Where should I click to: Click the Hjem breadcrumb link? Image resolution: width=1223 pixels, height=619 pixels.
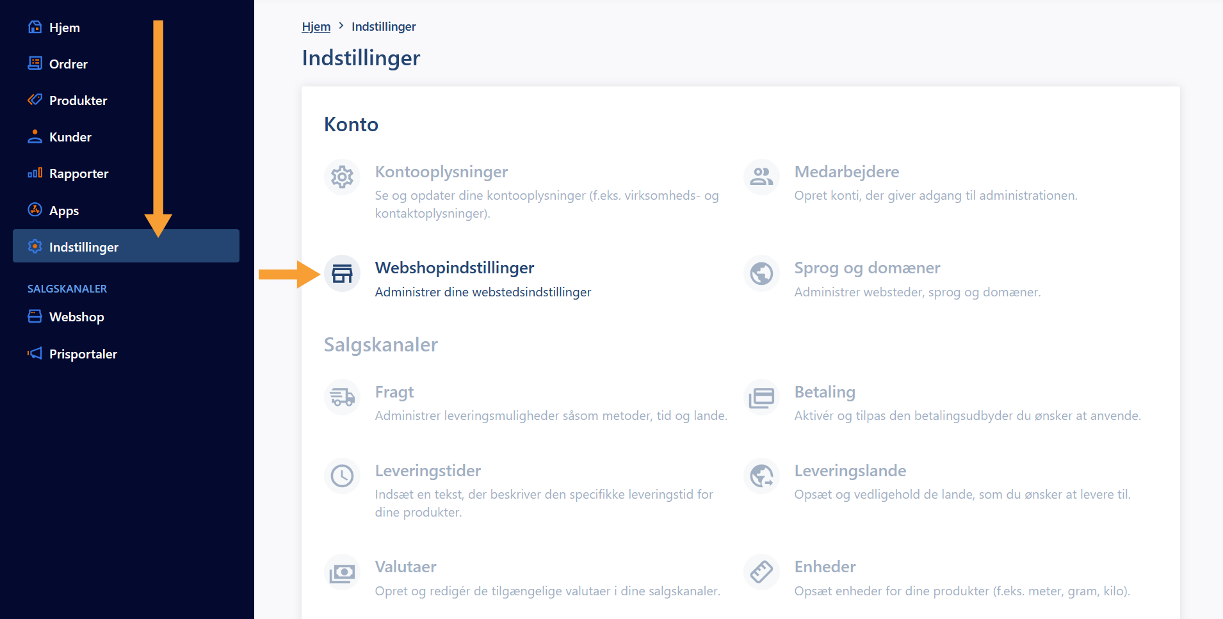pyautogui.click(x=316, y=26)
